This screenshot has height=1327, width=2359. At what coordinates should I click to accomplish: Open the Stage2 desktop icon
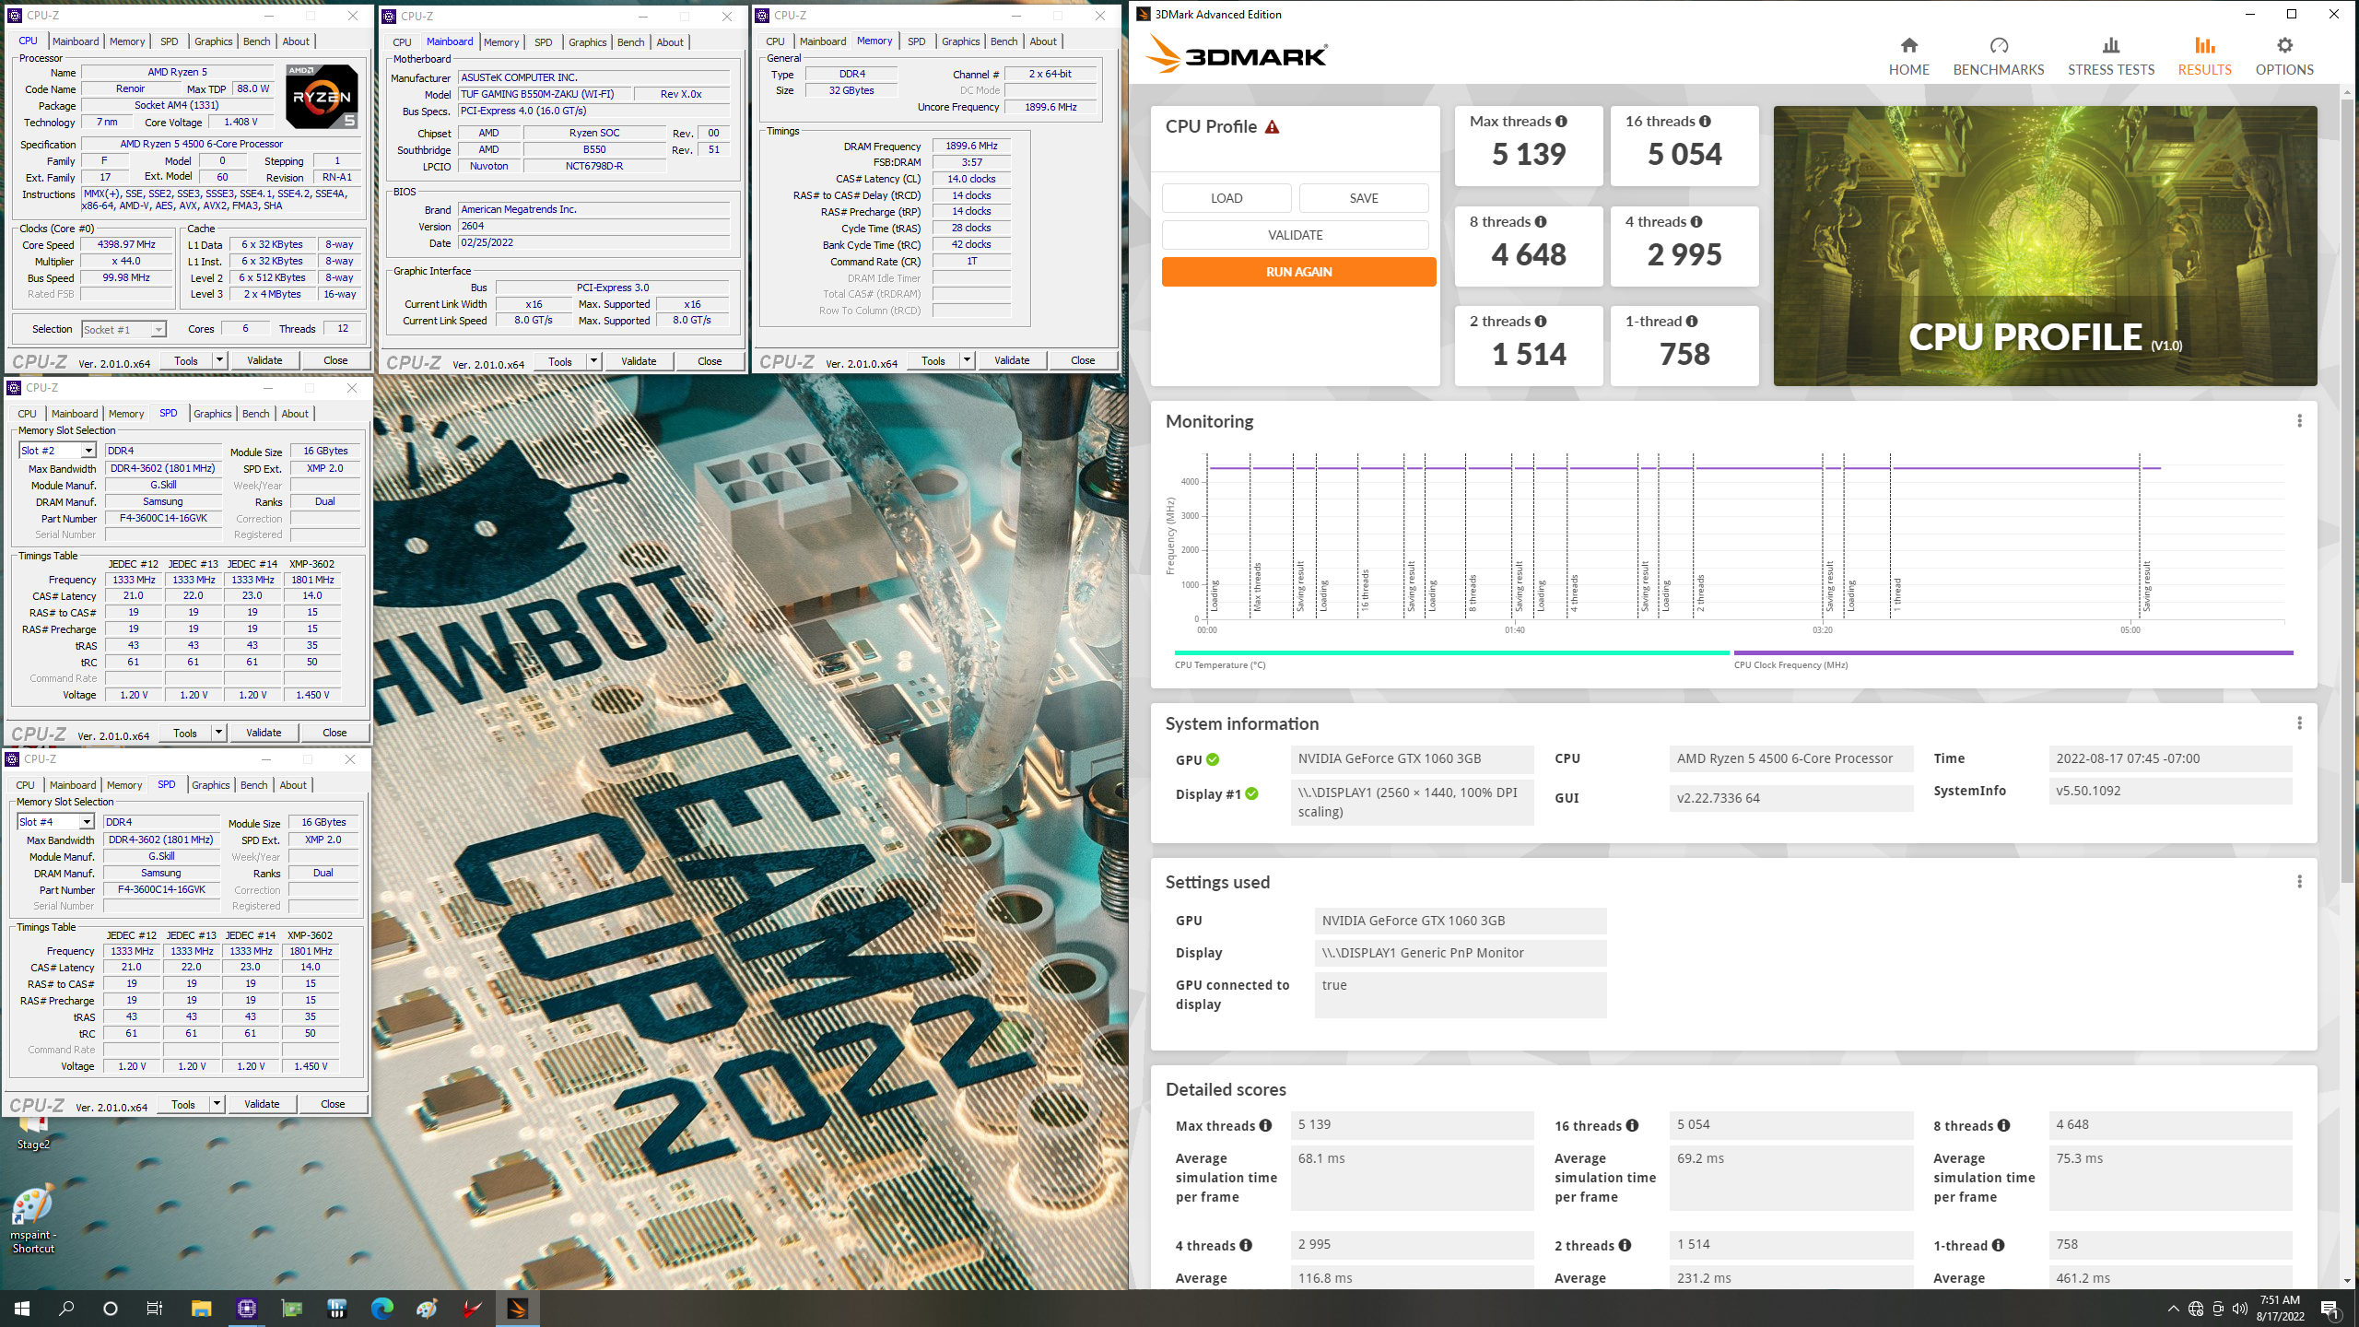33,1133
